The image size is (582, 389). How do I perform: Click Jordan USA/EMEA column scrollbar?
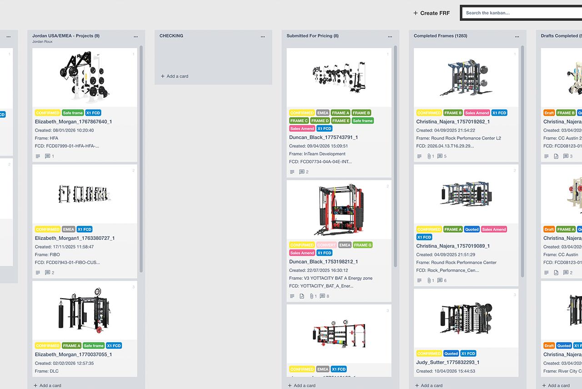tap(141, 159)
